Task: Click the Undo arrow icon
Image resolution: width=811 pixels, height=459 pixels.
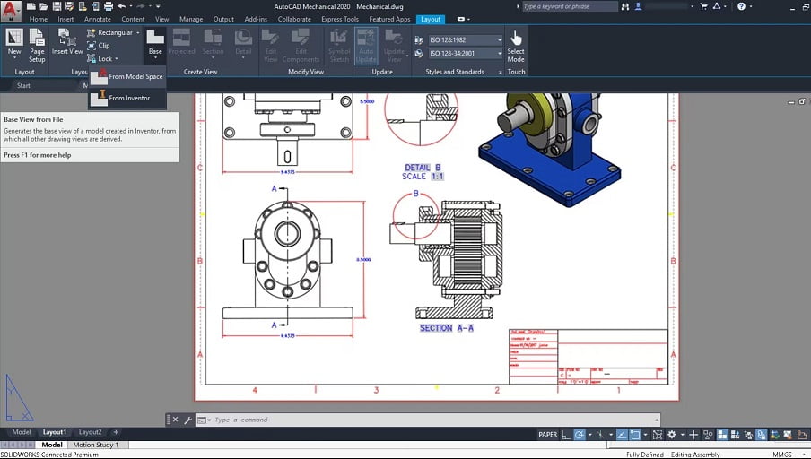Action: 122,6
